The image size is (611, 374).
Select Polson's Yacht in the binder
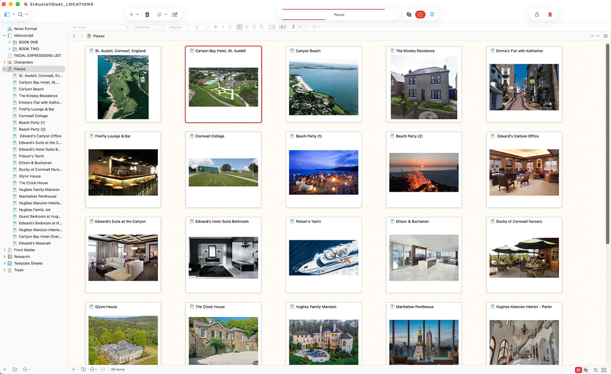pyautogui.click(x=31, y=156)
